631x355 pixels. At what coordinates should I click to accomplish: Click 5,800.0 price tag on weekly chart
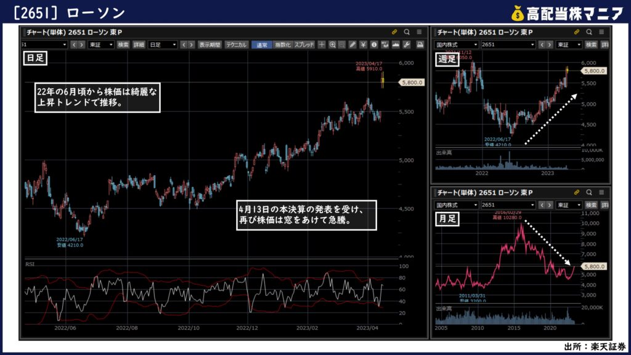pos(593,70)
